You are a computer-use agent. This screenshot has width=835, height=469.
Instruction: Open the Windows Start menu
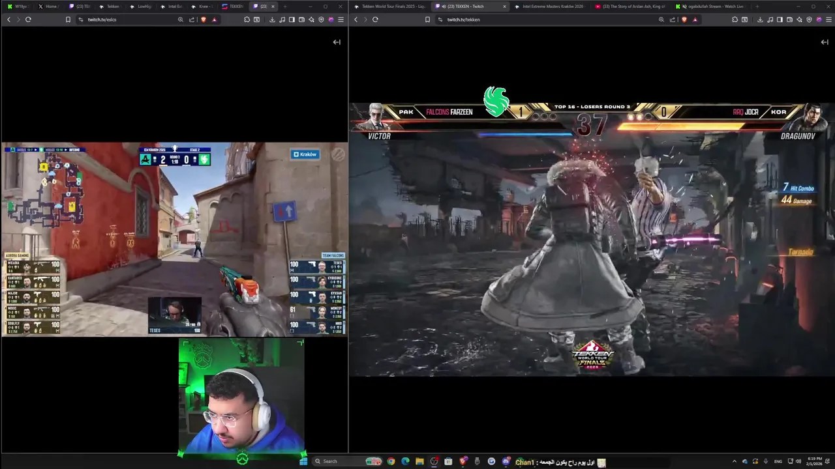point(303,461)
